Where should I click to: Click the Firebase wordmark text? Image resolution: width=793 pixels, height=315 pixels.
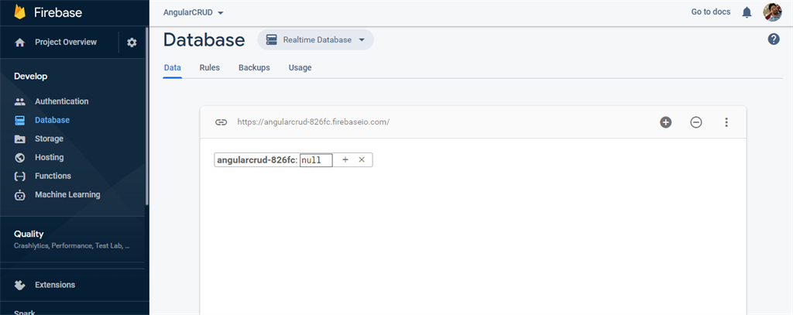point(57,12)
